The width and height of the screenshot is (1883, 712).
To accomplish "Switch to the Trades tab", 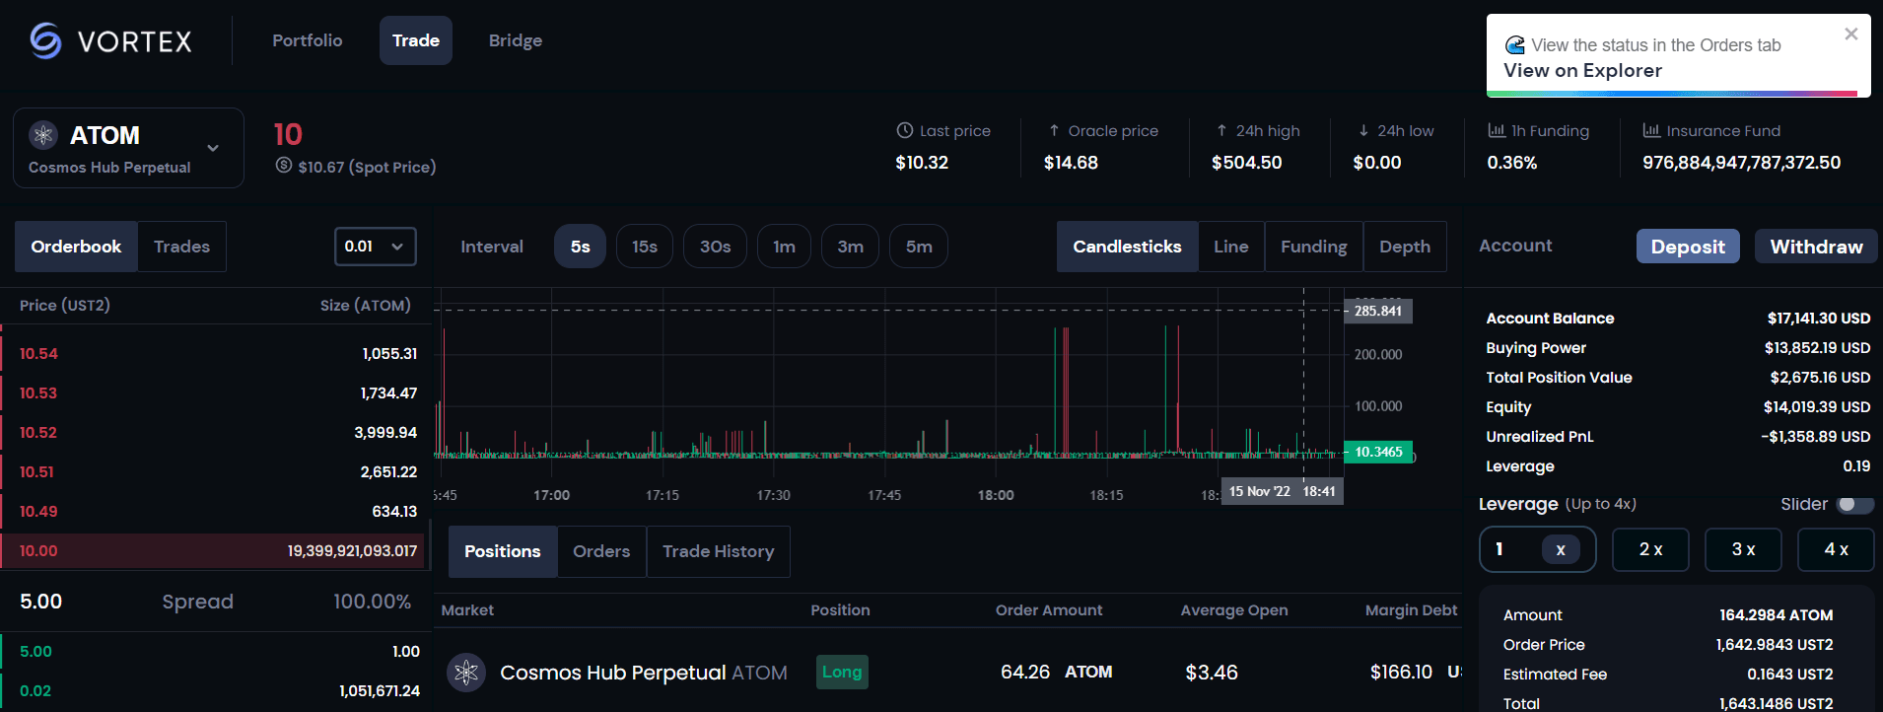I will (x=182, y=247).
